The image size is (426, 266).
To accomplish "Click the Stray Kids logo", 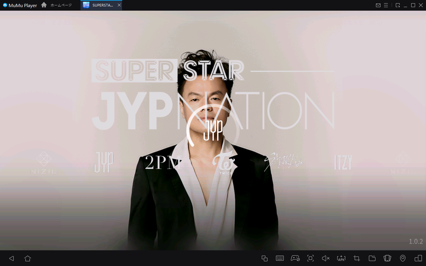I will tap(283, 162).
